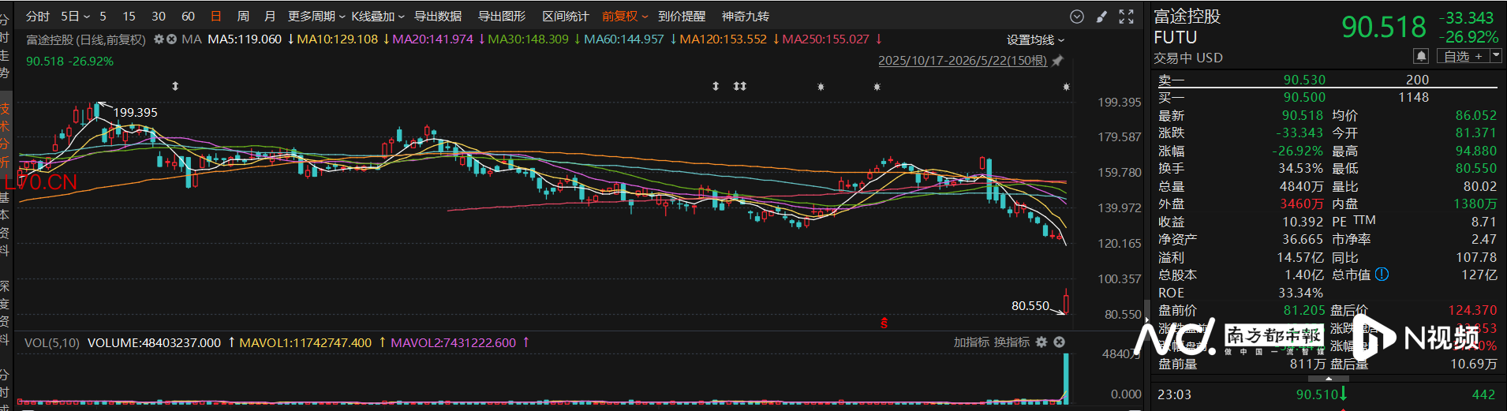Viewport: 1507px width, 411px height.
Task: Click the small expand handle above trade ticks
Action: point(1329,379)
